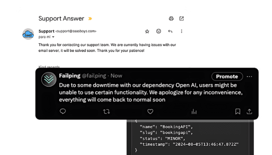
Task: Reply to the Failping tweet
Action: click(x=63, y=112)
